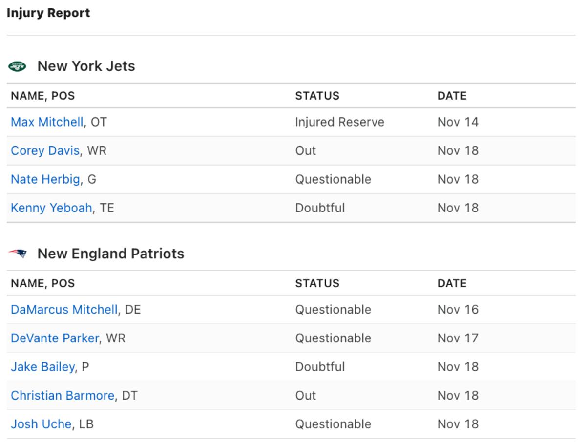The image size is (586, 444).
Task: Click the Jets table DATE column header
Action: (452, 96)
